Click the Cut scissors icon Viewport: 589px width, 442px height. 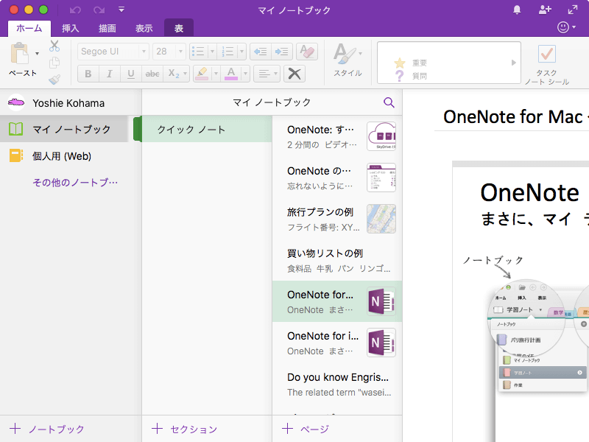pyautogui.click(x=54, y=46)
